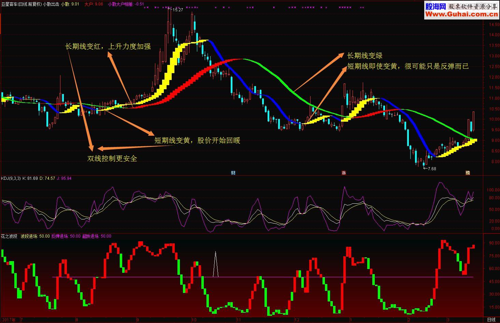Select the 小散出击 indicator name
Viewport: 500px width, 323px height.
(x=51, y=4)
